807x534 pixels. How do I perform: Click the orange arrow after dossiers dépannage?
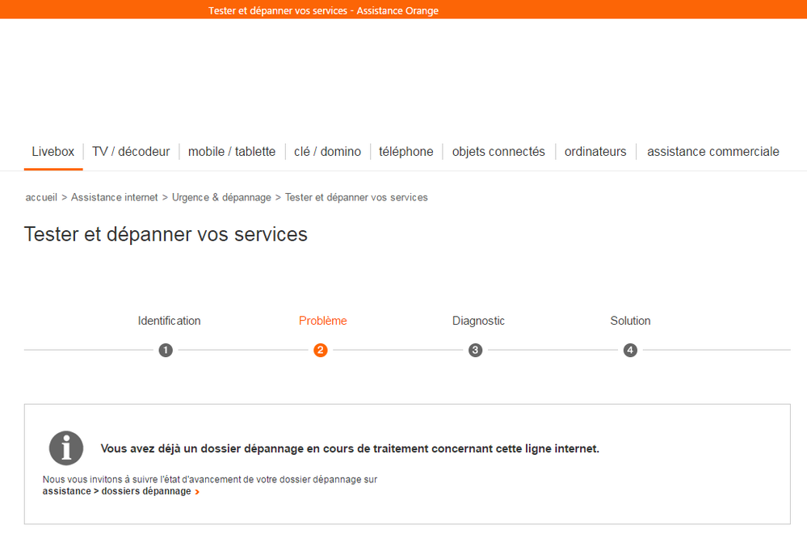pyautogui.click(x=197, y=491)
